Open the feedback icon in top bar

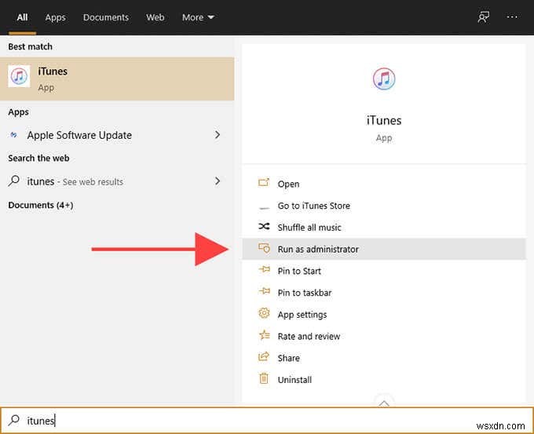(485, 17)
